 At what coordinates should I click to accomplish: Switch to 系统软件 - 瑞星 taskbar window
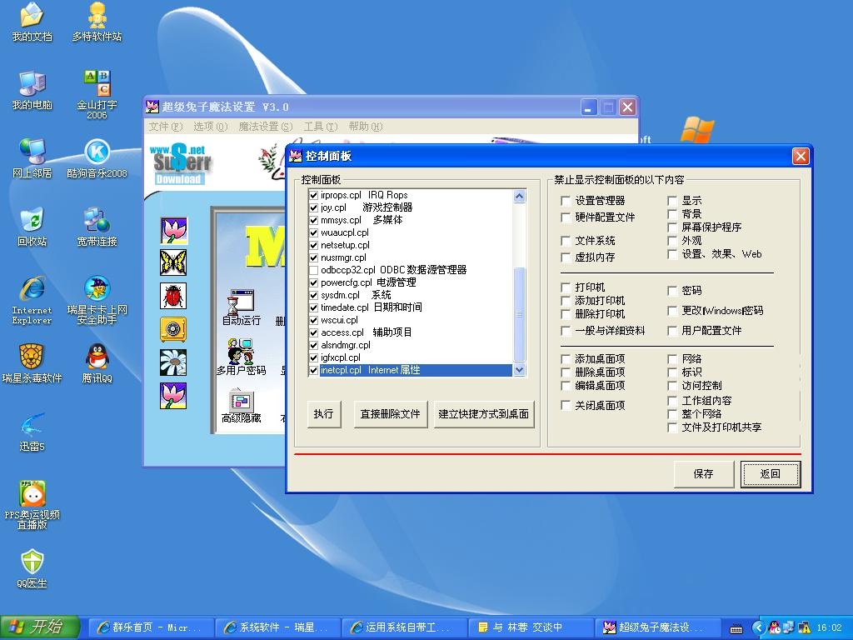point(277,627)
